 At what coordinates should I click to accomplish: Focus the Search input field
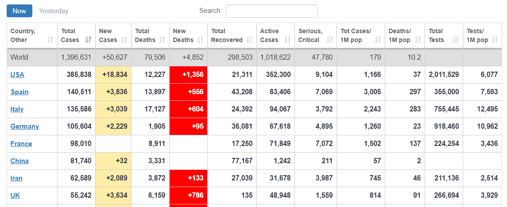coord(271,11)
